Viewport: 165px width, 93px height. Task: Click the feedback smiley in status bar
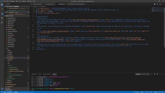[160, 92]
